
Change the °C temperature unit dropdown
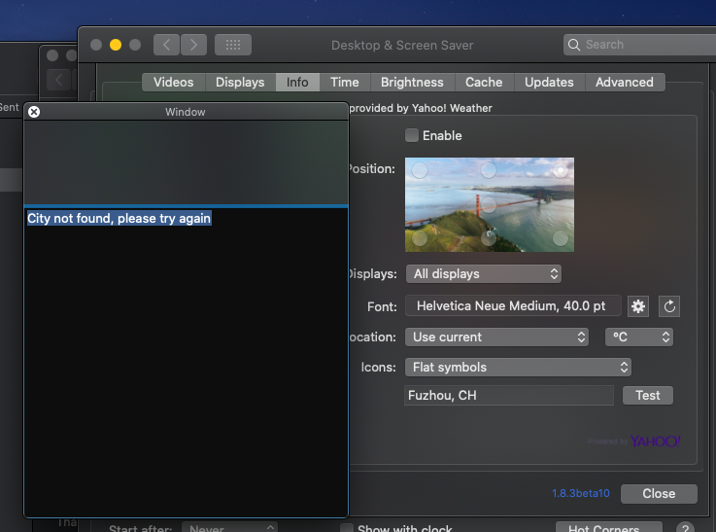pyautogui.click(x=639, y=337)
